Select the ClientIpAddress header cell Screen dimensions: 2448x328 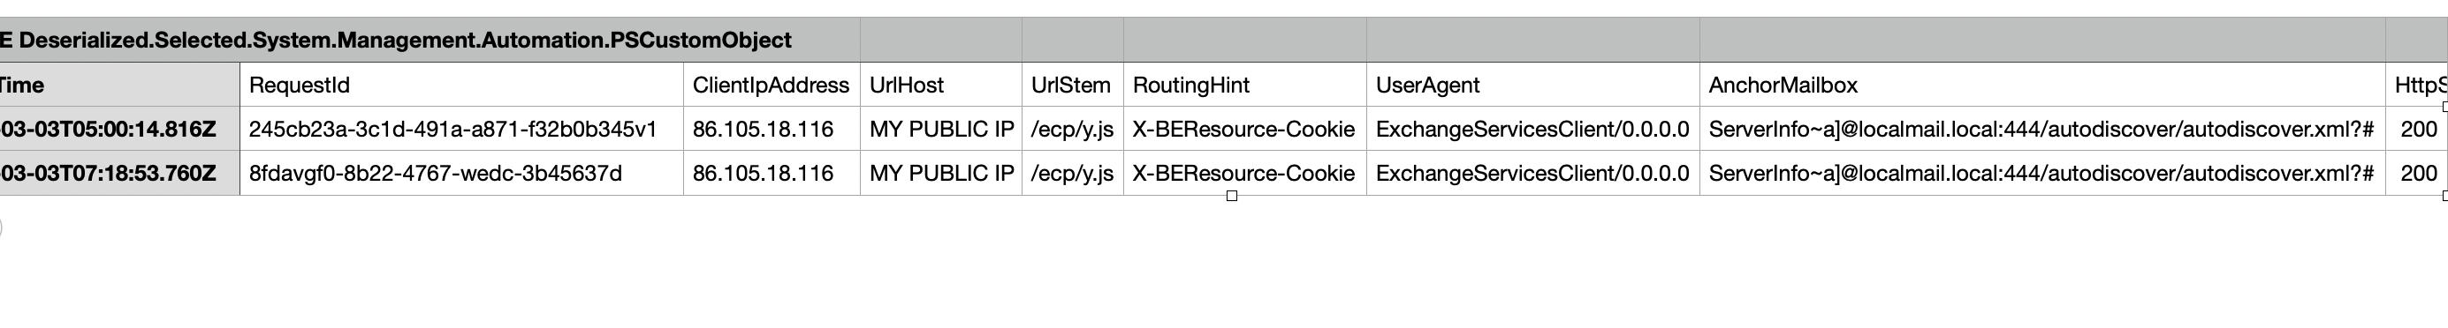[x=772, y=86]
